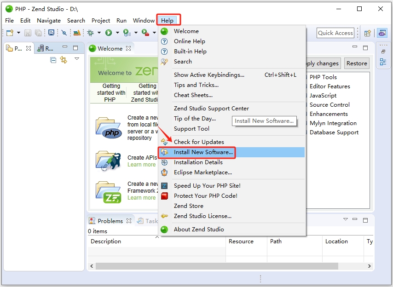Click the Open Perspective icon
This screenshot has width=393, height=287.
[367, 33]
